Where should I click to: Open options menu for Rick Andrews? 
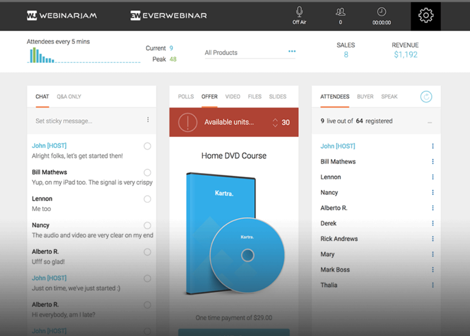pos(433,239)
